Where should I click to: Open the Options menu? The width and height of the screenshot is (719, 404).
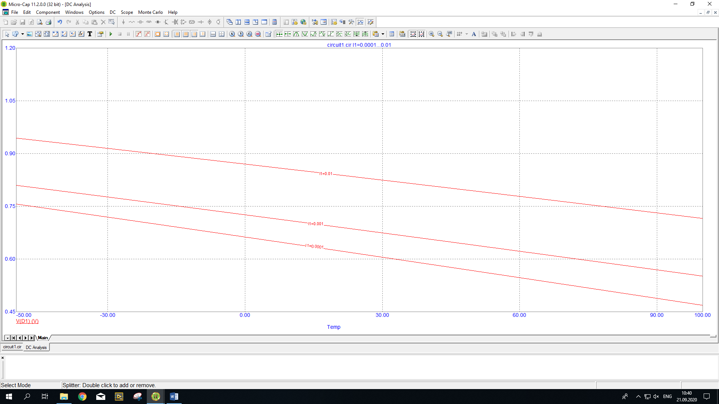point(97,12)
